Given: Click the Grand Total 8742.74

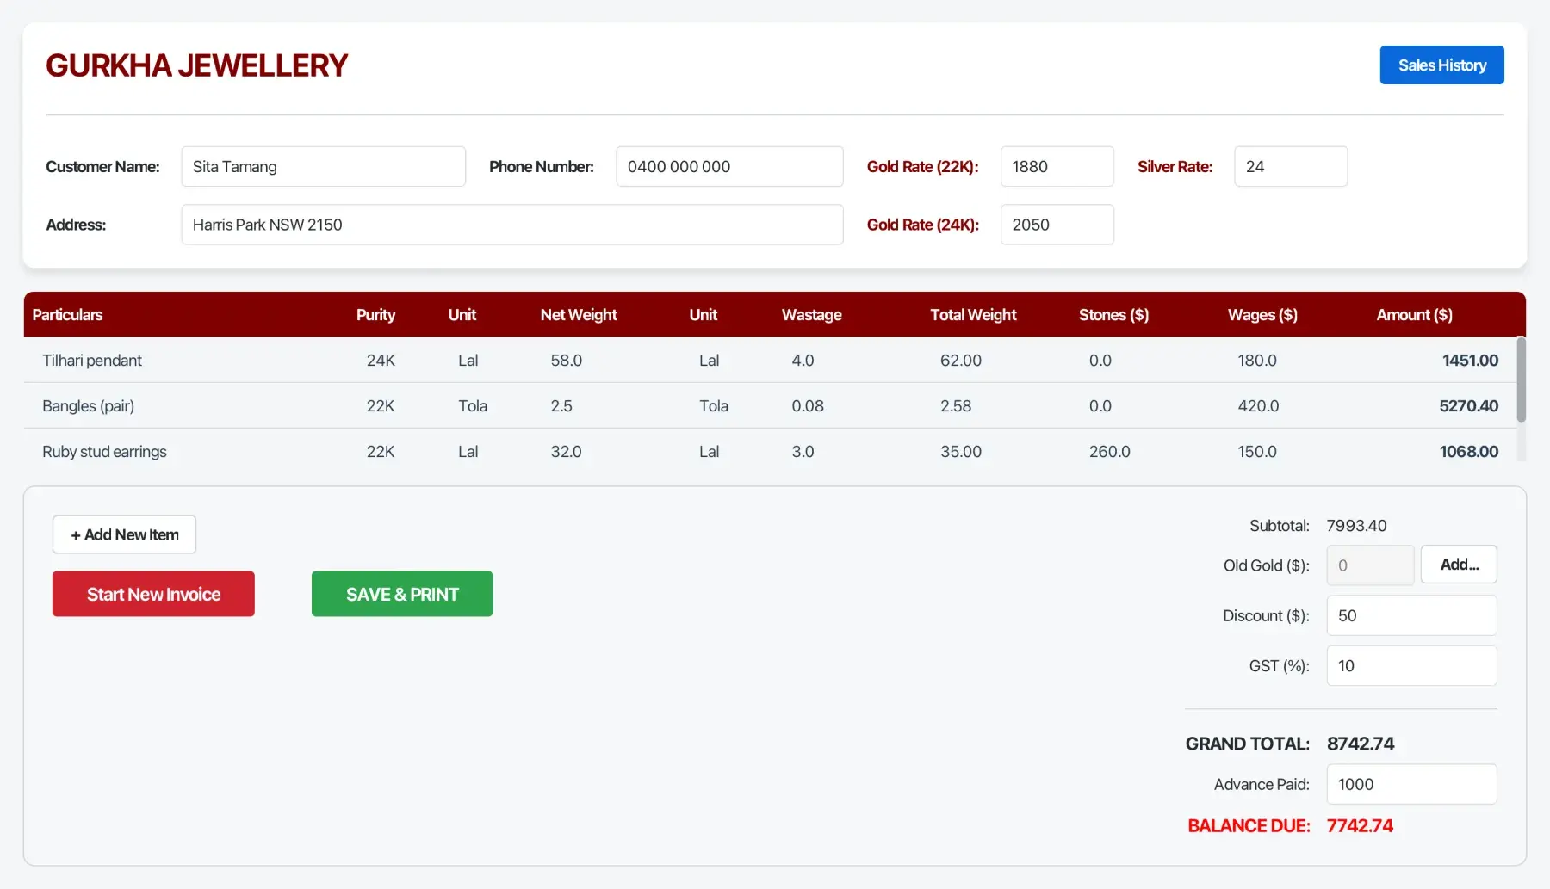Looking at the screenshot, I should pos(1361,744).
